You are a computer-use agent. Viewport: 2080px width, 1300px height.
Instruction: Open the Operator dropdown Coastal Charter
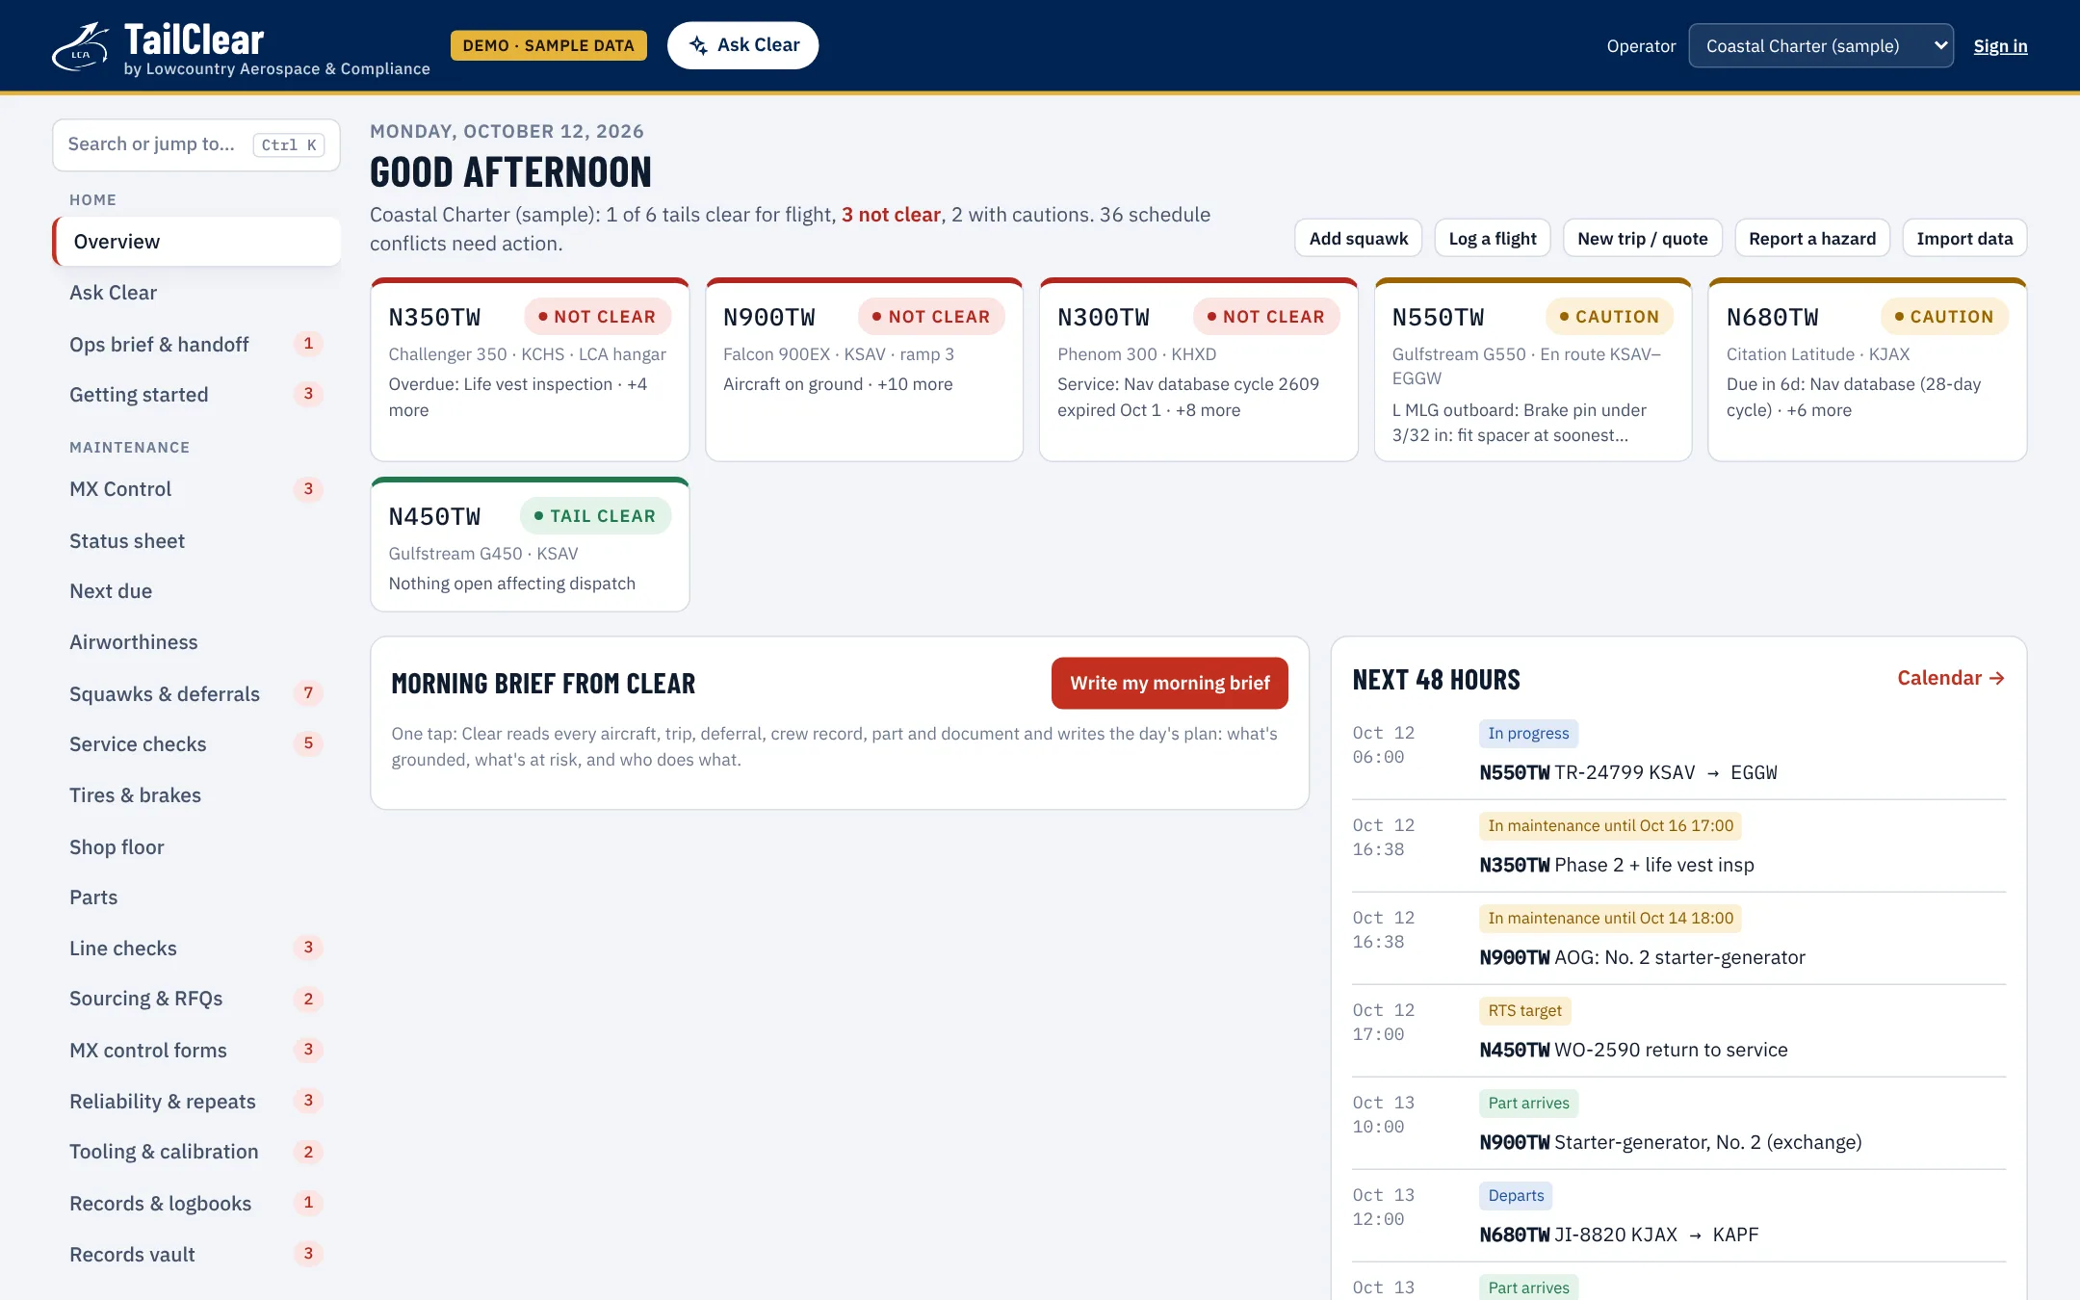(x=1820, y=45)
